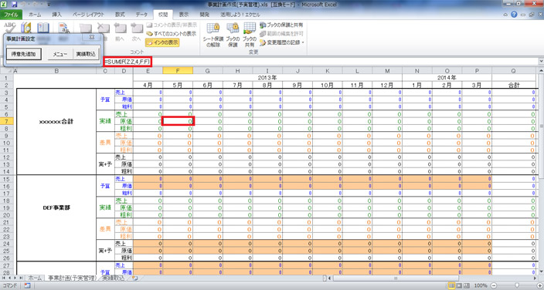
Task: Click the macro record icon in status bar
Action: pyautogui.click(x=27, y=286)
